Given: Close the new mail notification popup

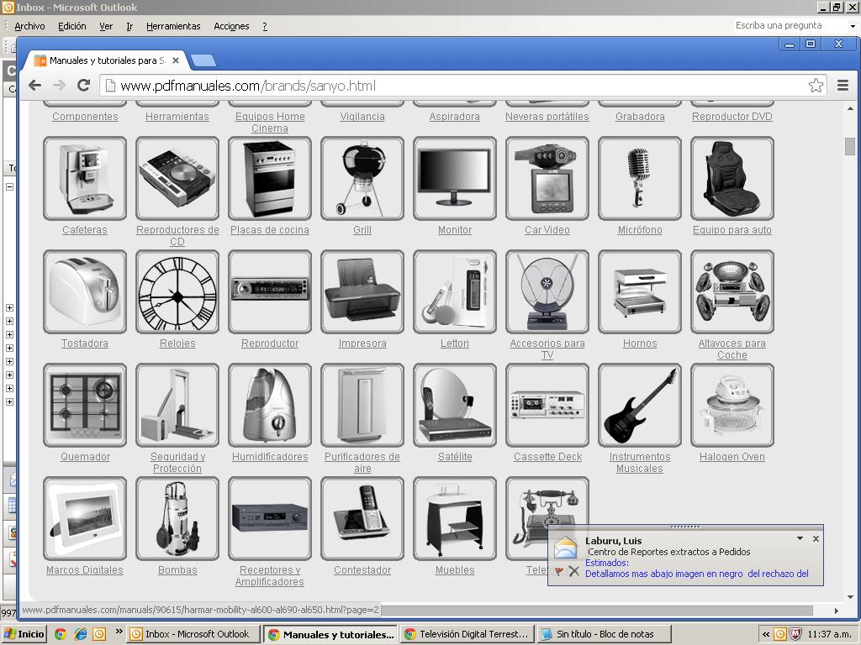Looking at the screenshot, I should coord(816,538).
